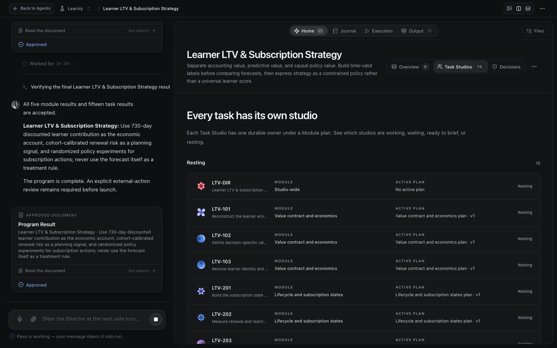Click 'Lifecycle and subscription states plan · v1' for LTV-201

(438, 295)
